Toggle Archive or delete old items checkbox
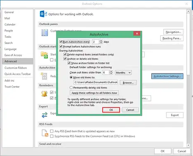The width and height of the screenshot is (193, 156). [x=65, y=59]
